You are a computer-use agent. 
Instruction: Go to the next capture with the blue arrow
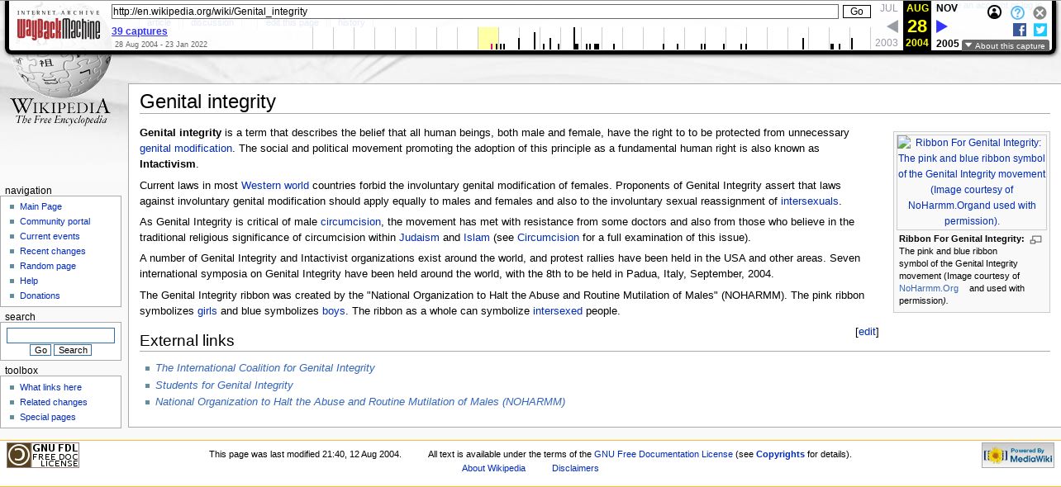(x=941, y=26)
